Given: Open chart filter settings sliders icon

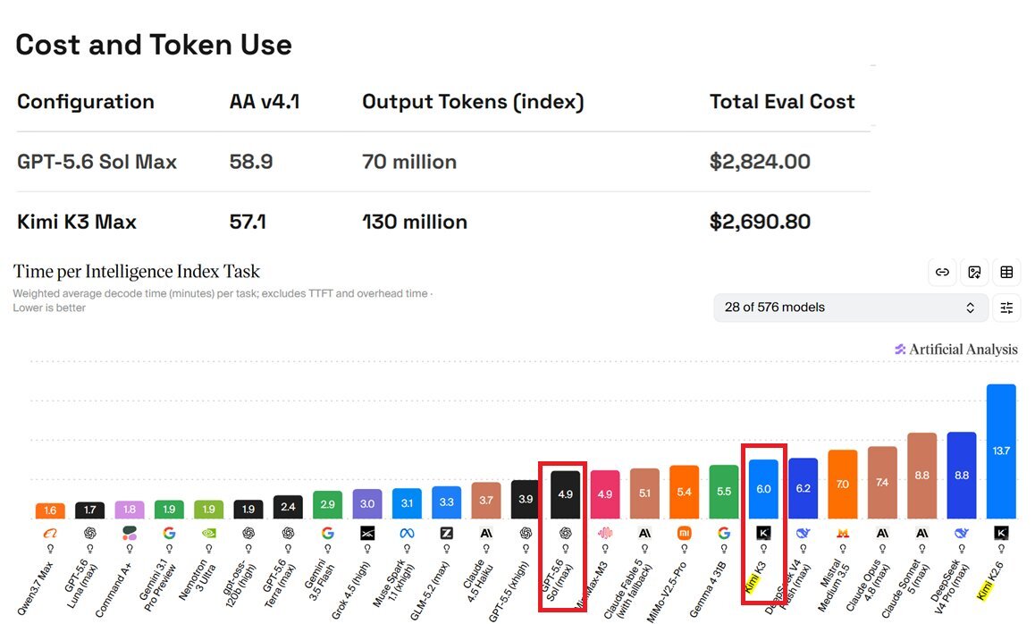Looking at the screenshot, I should [x=1006, y=308].
